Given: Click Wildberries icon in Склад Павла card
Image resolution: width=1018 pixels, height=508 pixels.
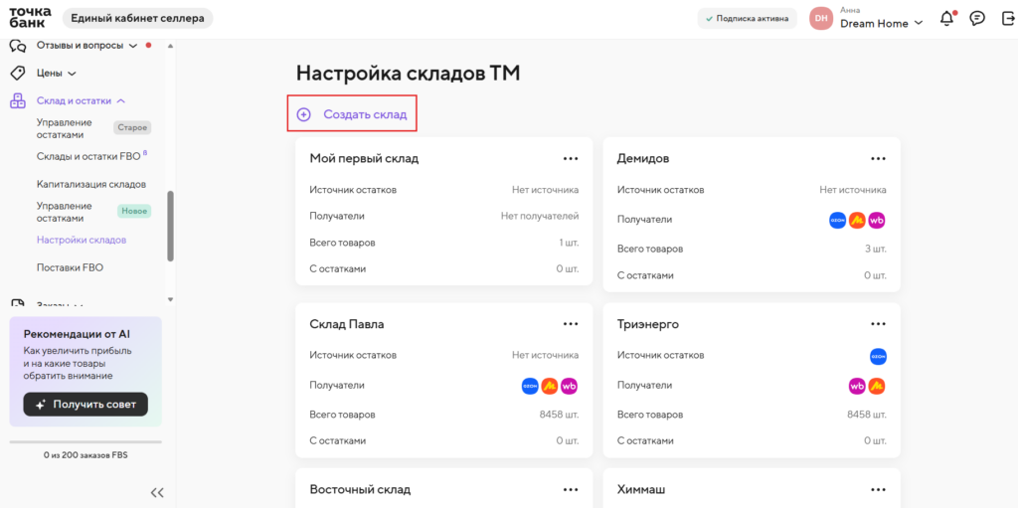Looking at the screenshot, I should 570,386.
